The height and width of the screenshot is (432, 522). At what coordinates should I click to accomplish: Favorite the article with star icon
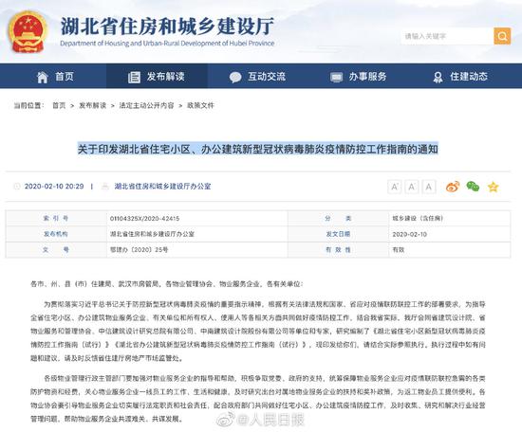pos(493,187)
